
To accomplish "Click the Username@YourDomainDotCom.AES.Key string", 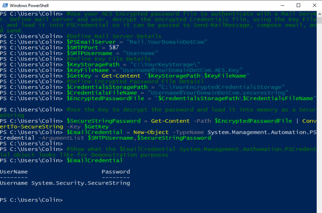I will point(181,70).
